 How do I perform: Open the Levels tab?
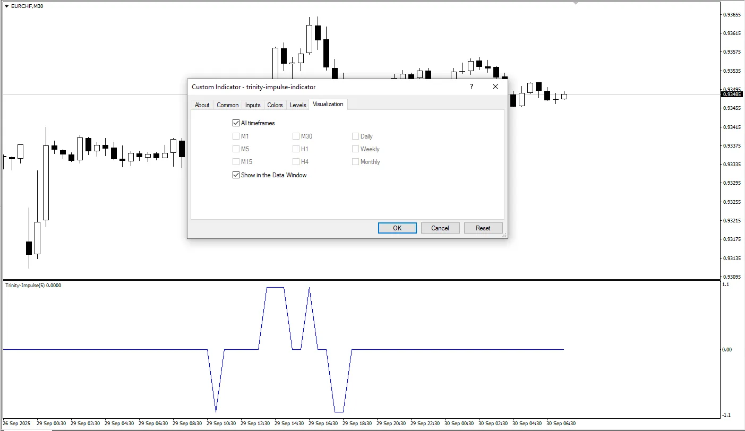tap(298, 105)
